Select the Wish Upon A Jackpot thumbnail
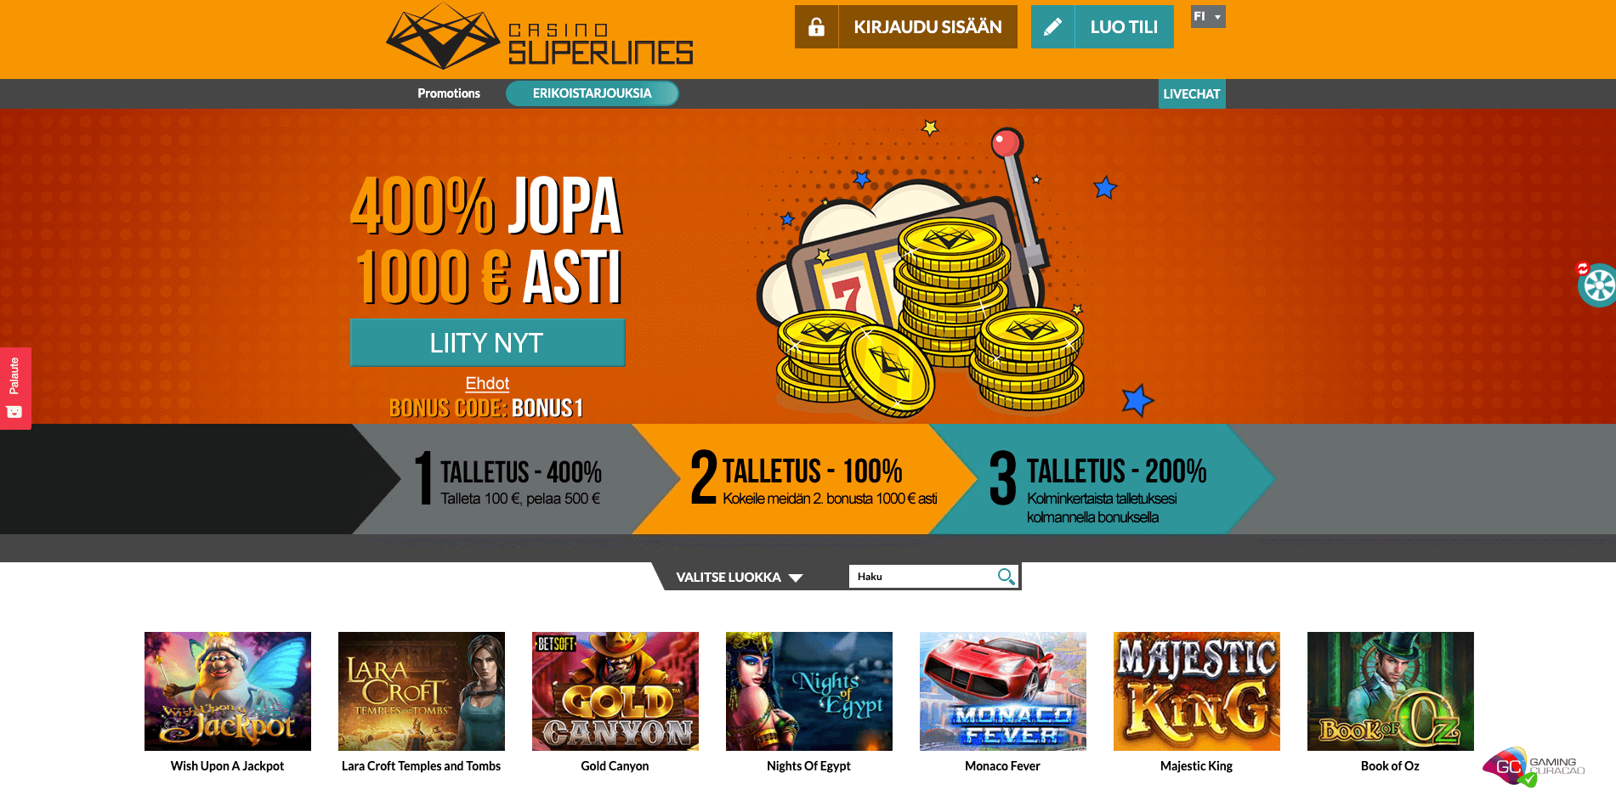This screenshot has width=1616, height=795. [x=228, y=691]
